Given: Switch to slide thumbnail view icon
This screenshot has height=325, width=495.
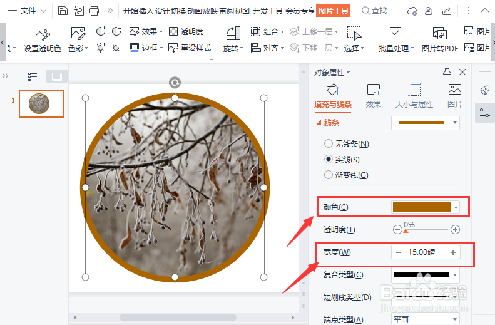Looking at the screenshot, I should [x=56, y=76].
